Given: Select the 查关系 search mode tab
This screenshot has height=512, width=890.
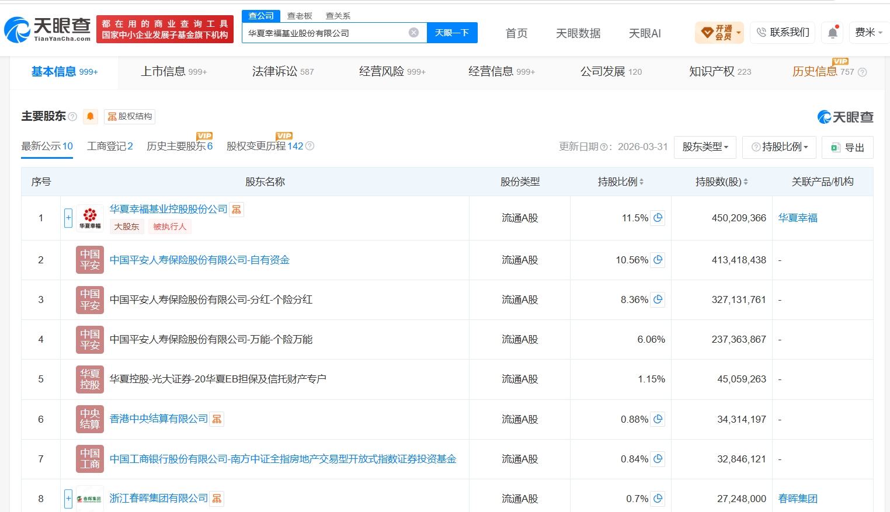Looking at the screenshot, I should coord(338,16).
